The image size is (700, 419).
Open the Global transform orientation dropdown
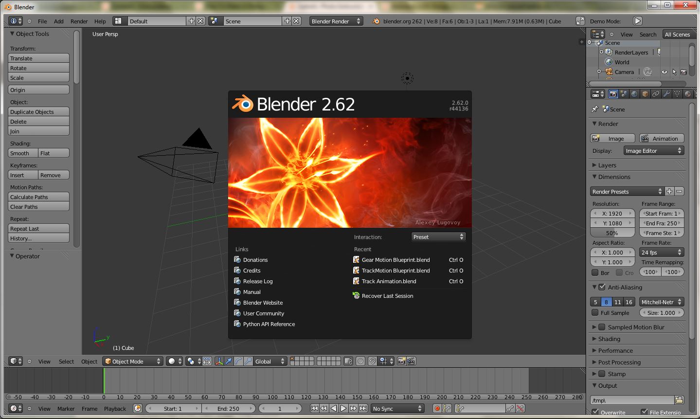coord(270,361)
